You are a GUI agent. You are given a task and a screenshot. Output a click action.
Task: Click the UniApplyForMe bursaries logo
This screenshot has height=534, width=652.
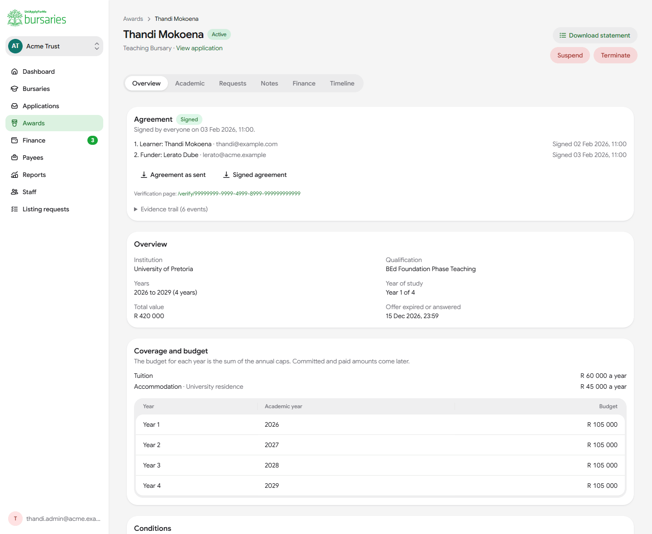[x=37, y=18]
